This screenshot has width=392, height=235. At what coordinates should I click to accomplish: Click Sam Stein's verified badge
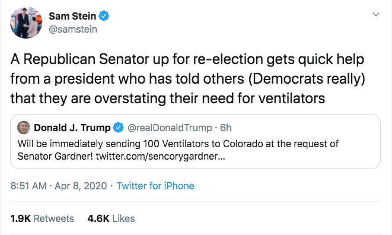[x=104, y=16]
